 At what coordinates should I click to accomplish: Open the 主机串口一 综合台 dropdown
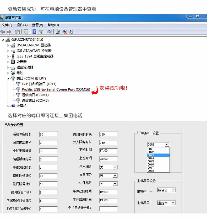point(173,190)
